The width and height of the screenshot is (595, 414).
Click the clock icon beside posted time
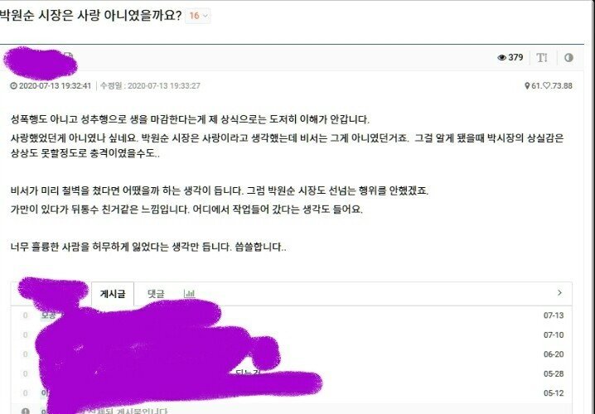click(13, 86)
